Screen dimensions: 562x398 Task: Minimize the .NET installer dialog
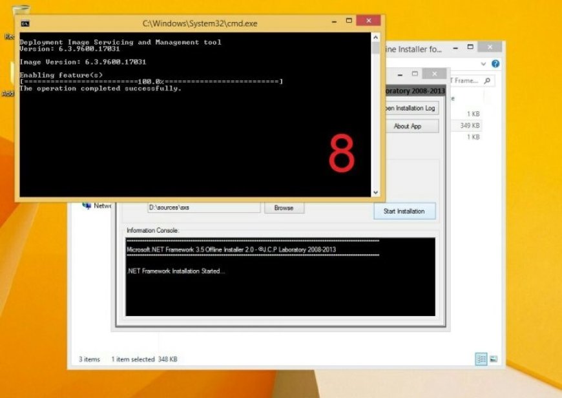tap(400, 74)
